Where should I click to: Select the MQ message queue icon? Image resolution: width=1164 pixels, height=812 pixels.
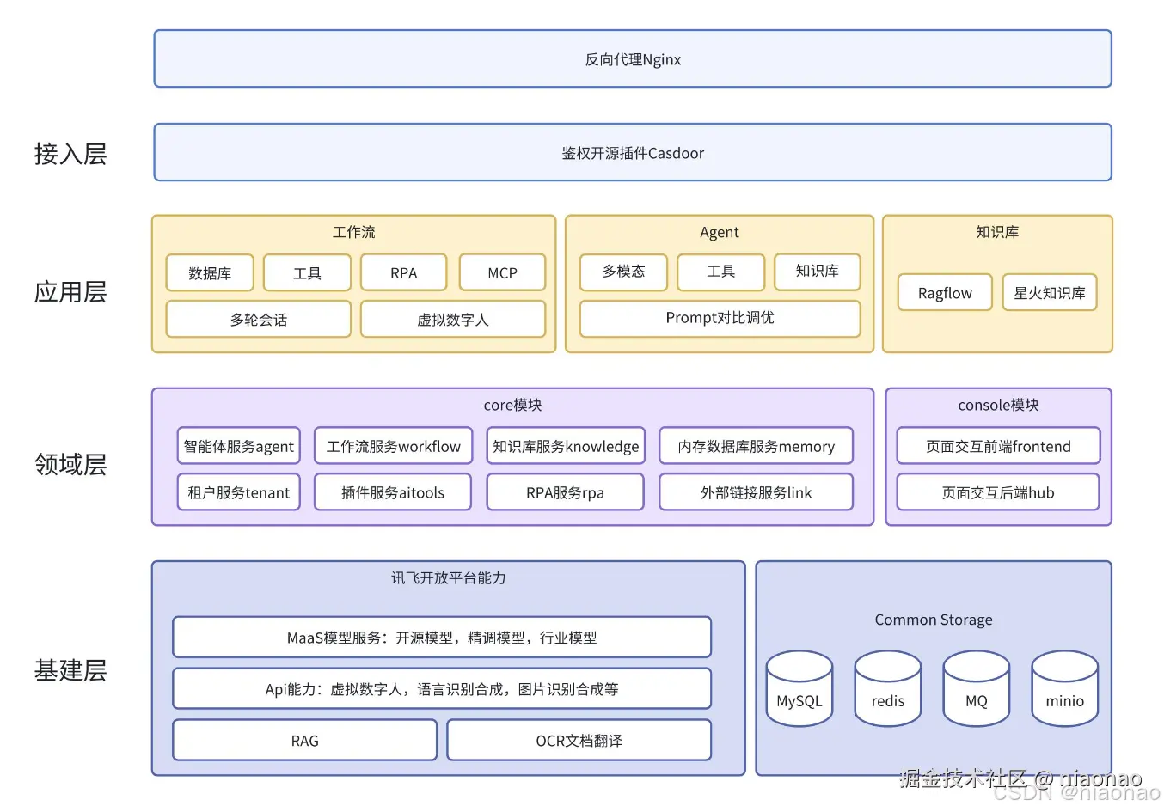(x=976, y=688)
